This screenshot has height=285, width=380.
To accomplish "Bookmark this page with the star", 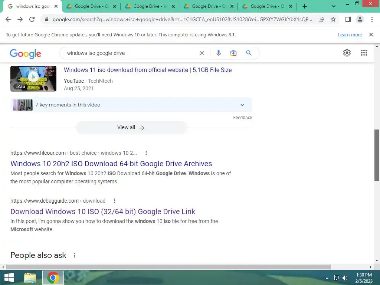I will (x=333, y=19).
